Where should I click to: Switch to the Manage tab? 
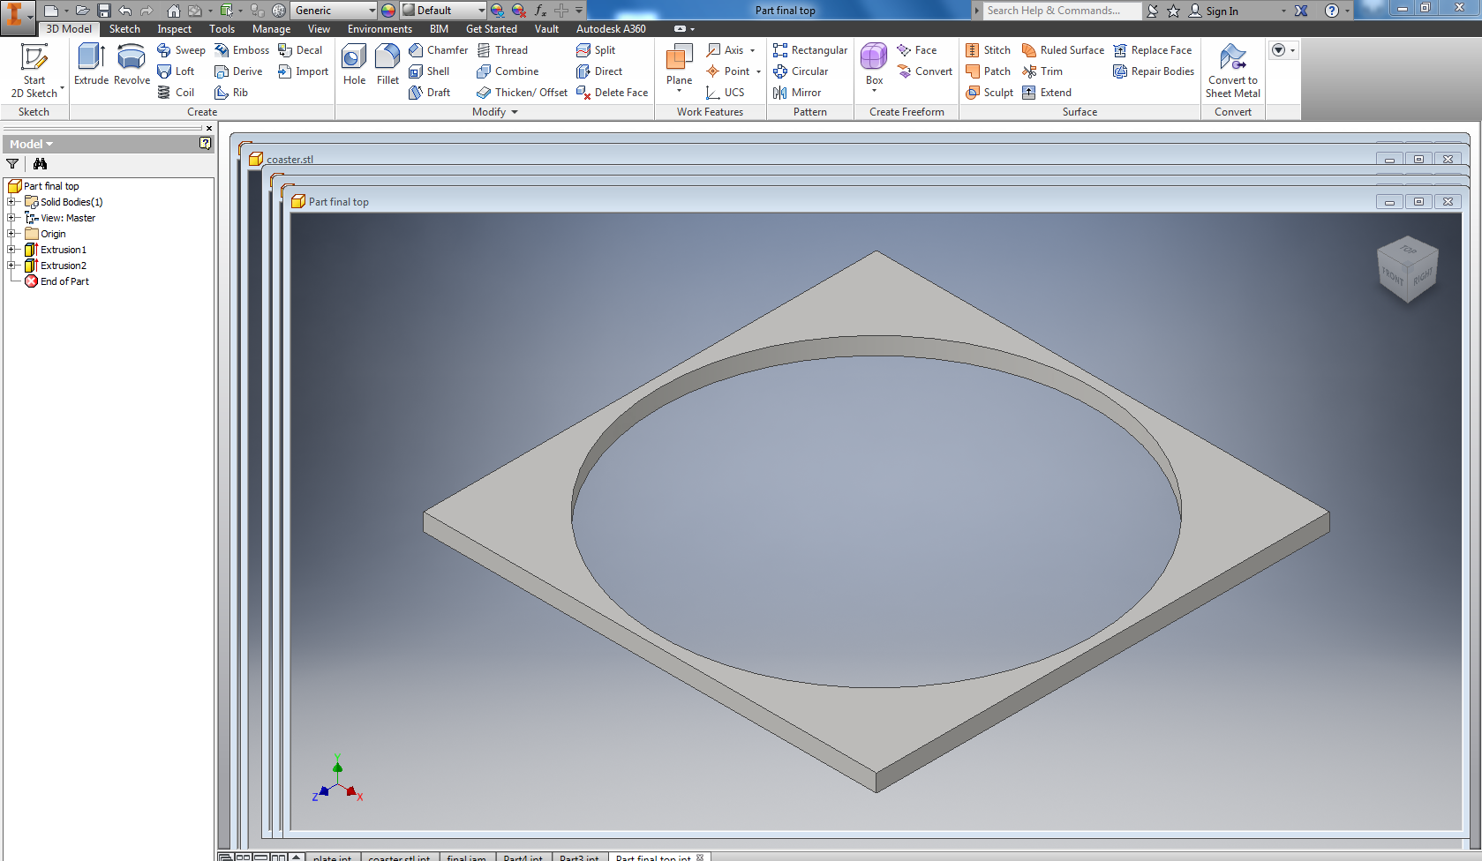click(271, 29)
